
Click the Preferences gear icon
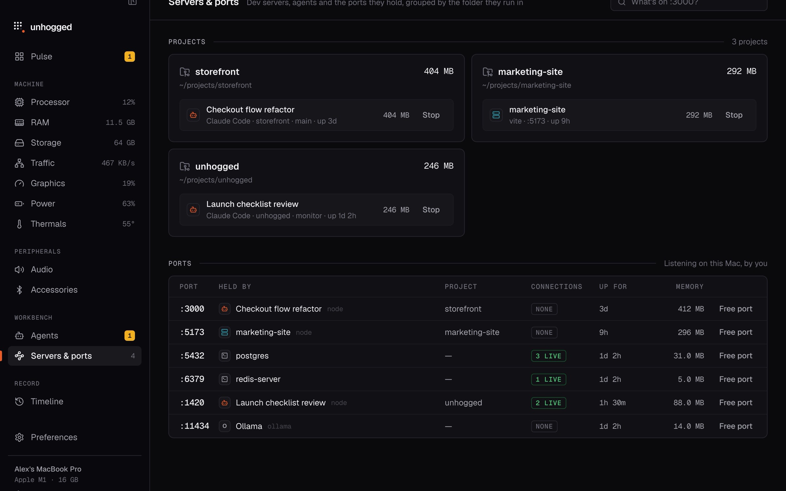(19, 437)
